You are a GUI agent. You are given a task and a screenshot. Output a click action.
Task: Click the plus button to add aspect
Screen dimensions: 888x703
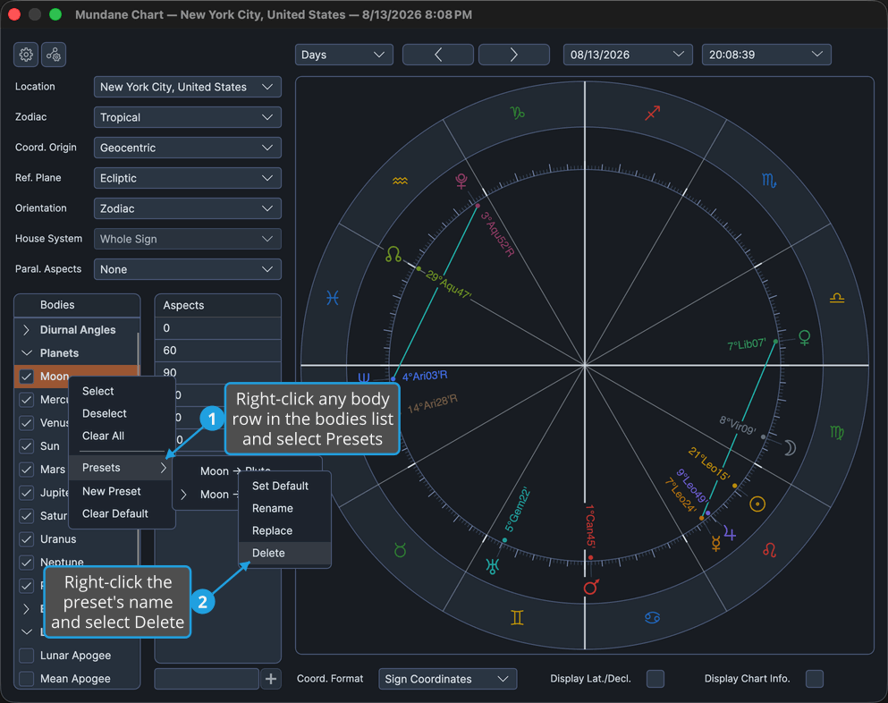tap(271, 679)
